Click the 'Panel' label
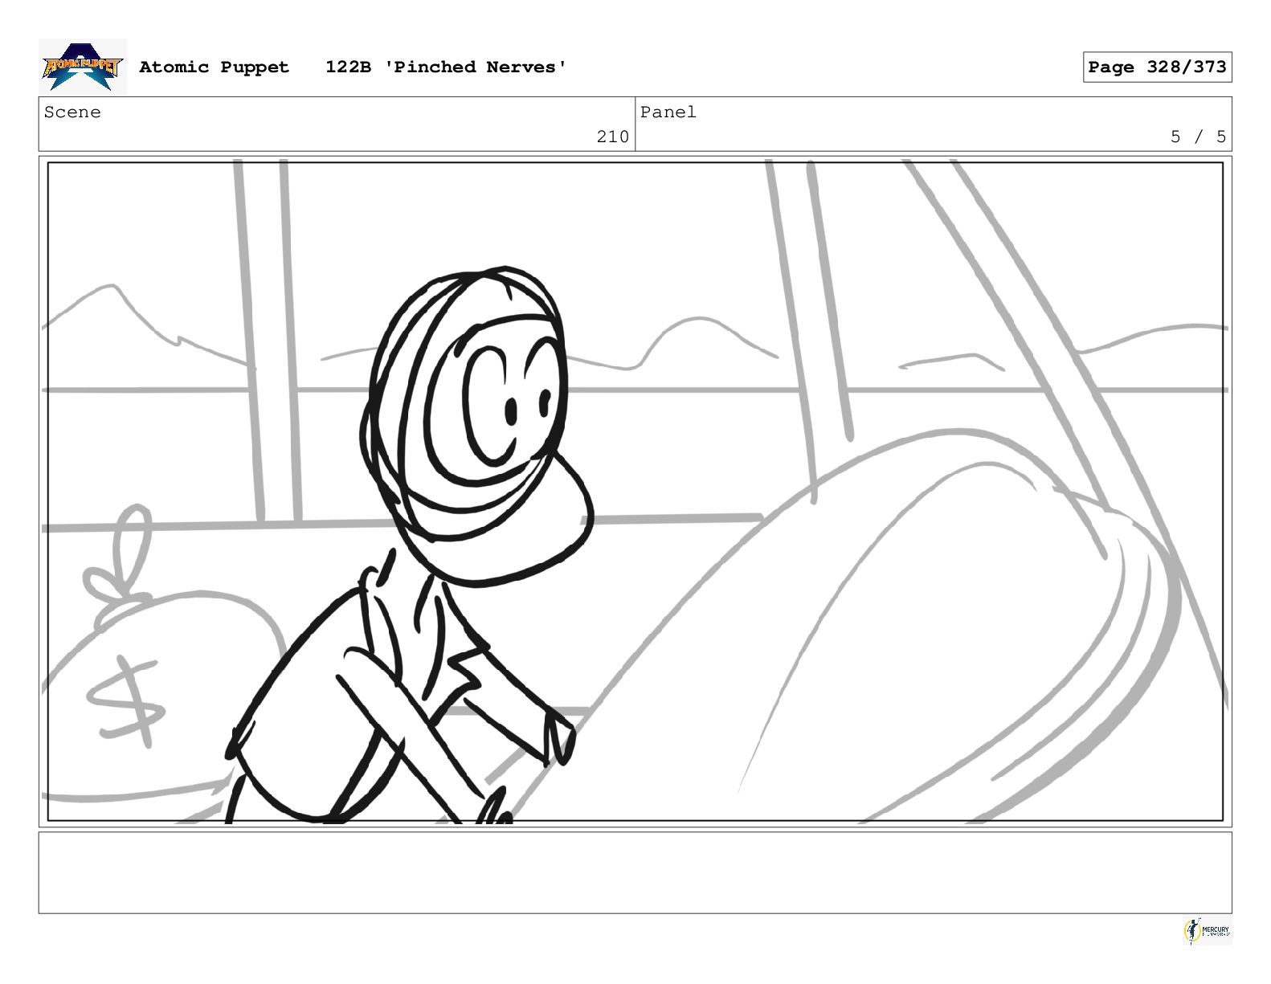The width and height of the screenshot is (1271, 984). point(668,112)
